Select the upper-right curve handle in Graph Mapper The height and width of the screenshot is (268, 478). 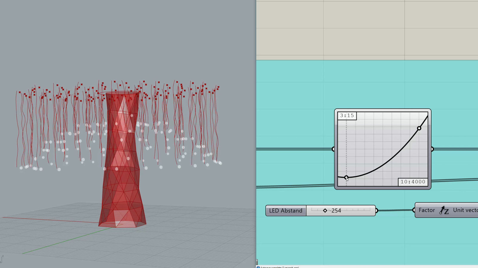pos(419,128)
